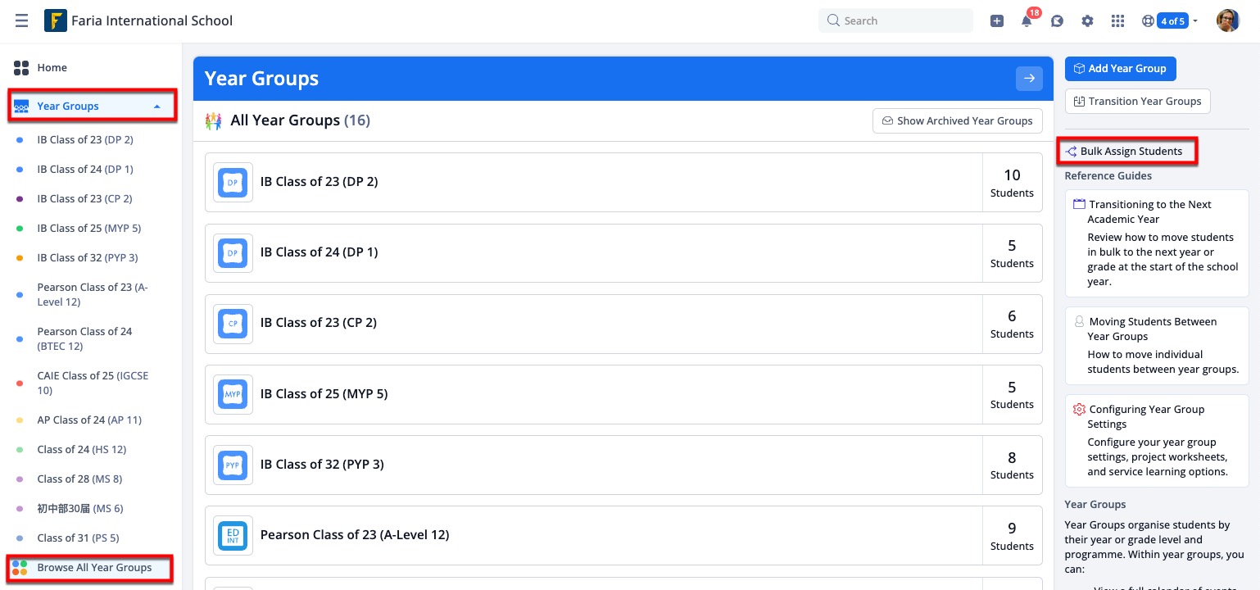This screenshot has width=1260, height=590.
Task: Select IB Class of 24 (DP 1) in sidebar
Action: tap(85, 169)
